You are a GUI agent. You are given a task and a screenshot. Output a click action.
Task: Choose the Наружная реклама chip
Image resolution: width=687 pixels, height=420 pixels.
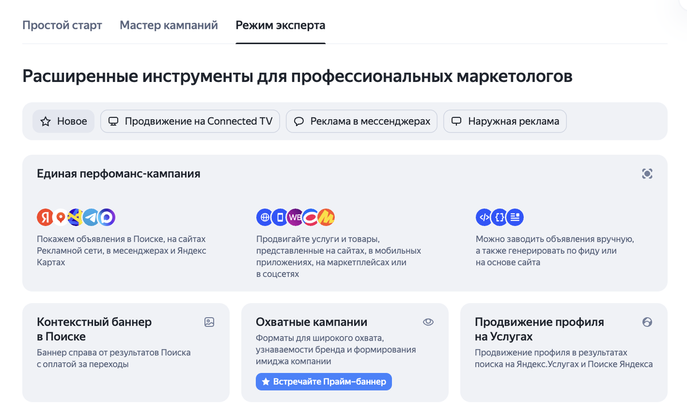point(505,121)
